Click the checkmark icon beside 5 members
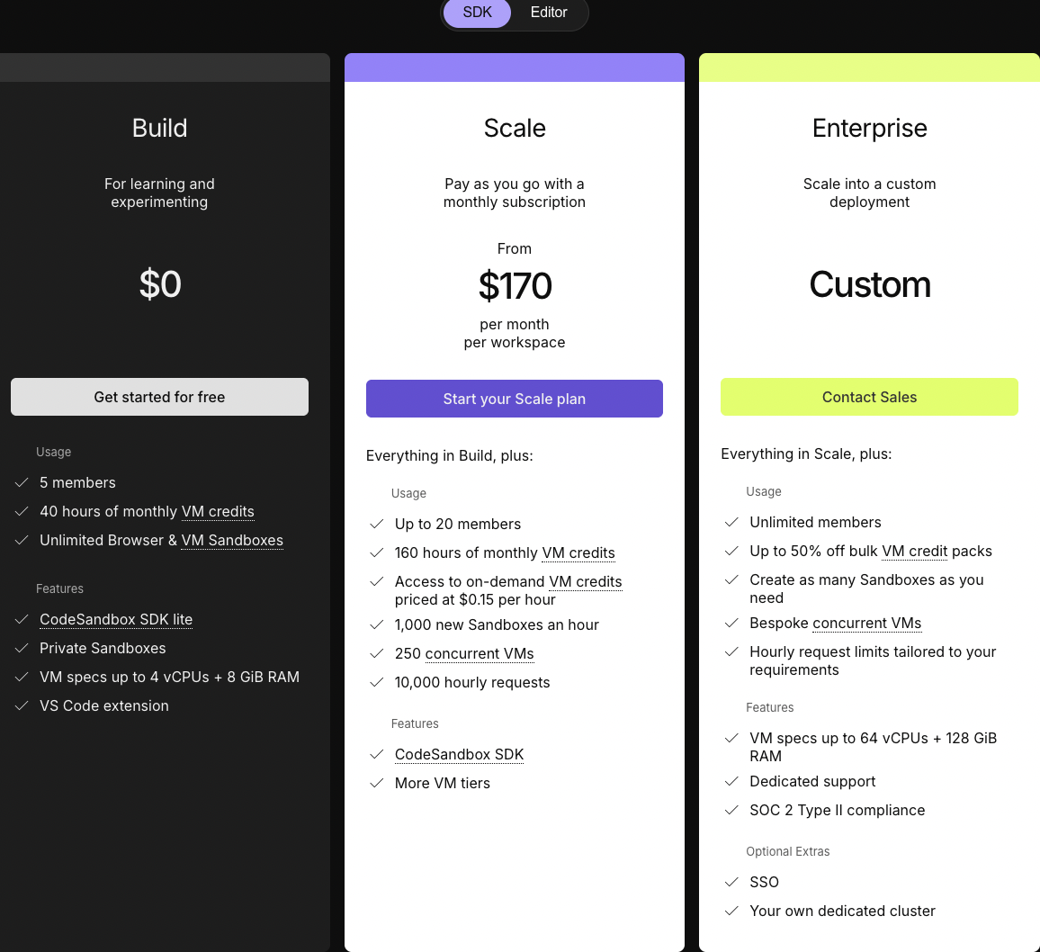The height and width of the screenshot is (952, 1040). pos(22,482)
